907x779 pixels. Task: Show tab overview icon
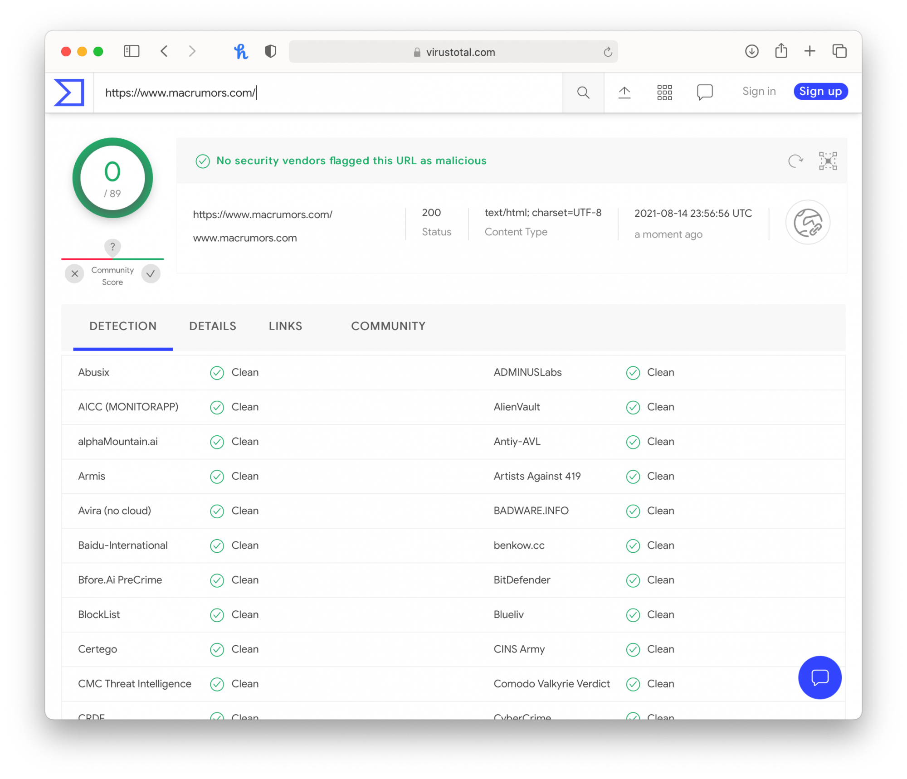point(839,51)
